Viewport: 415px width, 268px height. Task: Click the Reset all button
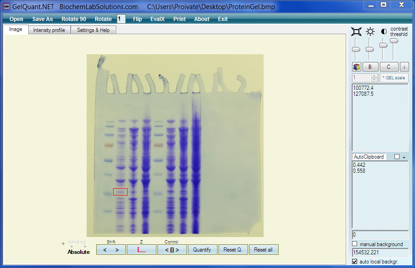[263, 250]
